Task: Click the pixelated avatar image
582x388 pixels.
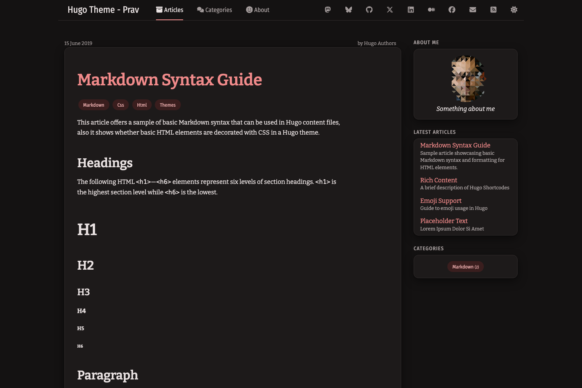Action: point(468,79)
